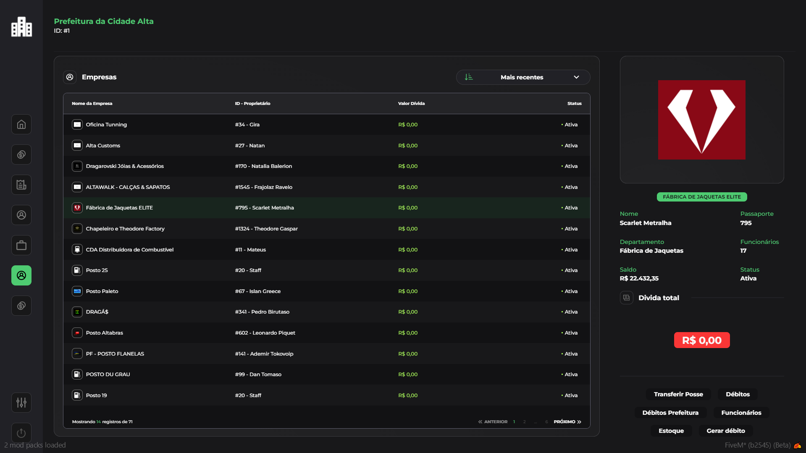806x453 pixels.
Task: Open the sliders settings sidebar icon
Action: 21,403
